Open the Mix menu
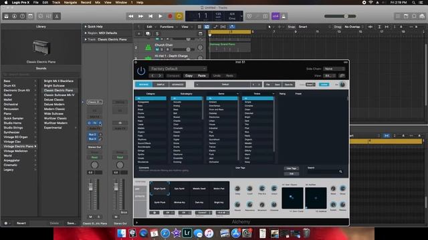The width and height of the screenshot is (428, 240). click(x=98, y=3)
